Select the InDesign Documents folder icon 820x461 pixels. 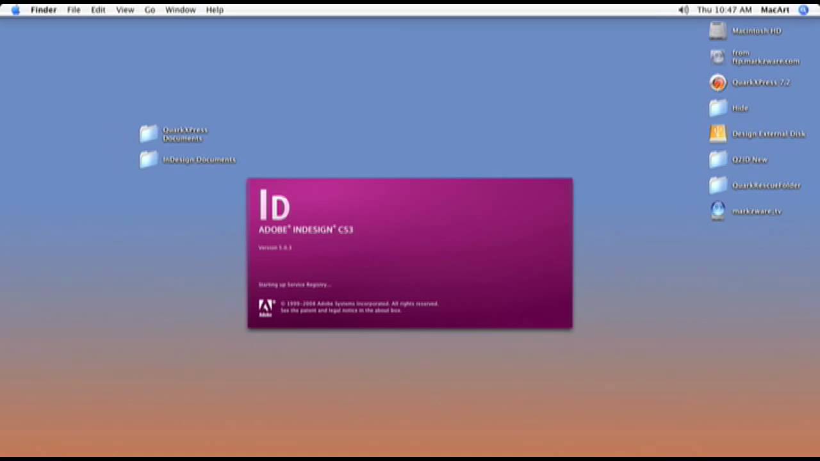pyautogui.click(x=149, y=159)
